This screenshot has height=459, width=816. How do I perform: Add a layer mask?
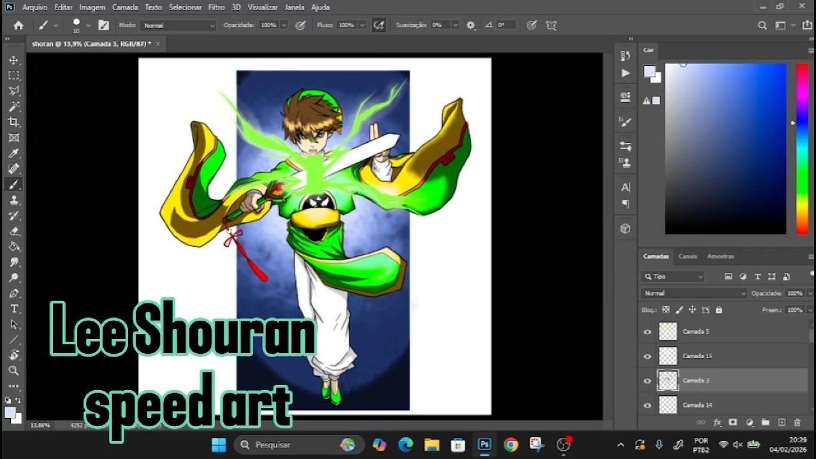pyautogui.click(x=733, y=422)
